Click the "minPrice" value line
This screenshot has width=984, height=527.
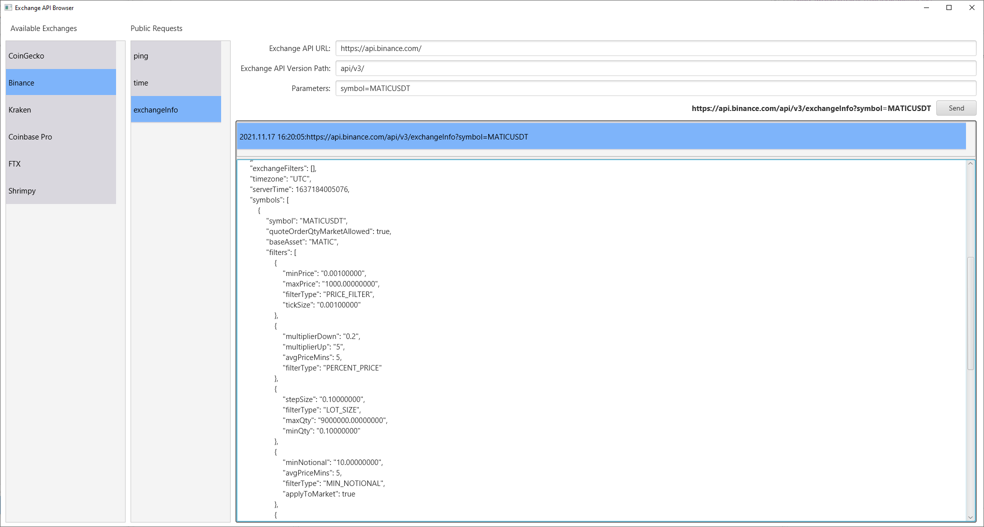pos(325,273)
